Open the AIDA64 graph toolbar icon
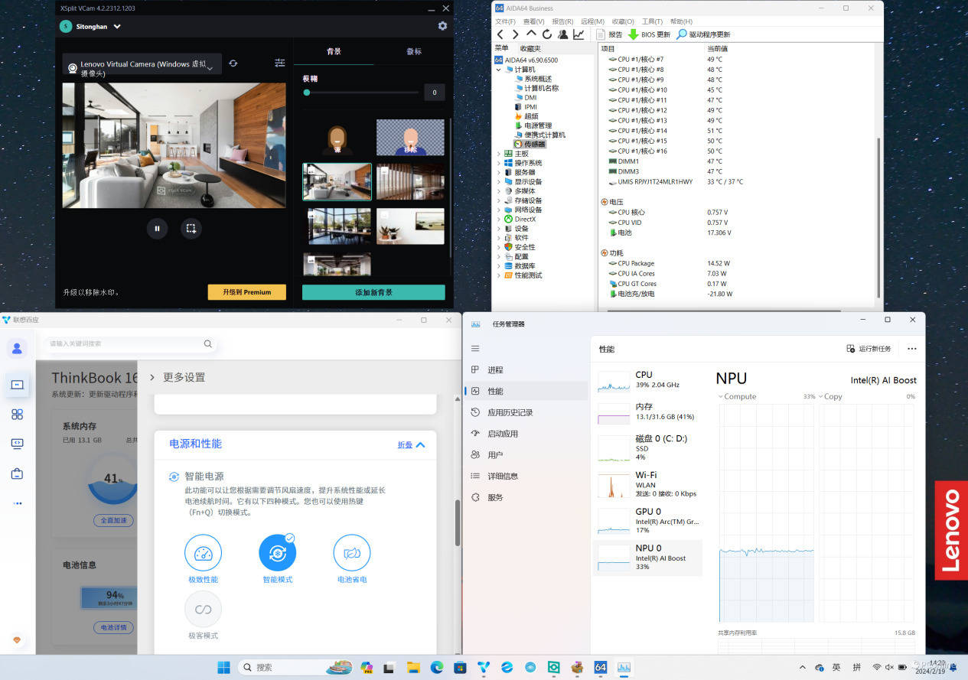The height and width of the screenshot is (680, 968). [579, 34]
